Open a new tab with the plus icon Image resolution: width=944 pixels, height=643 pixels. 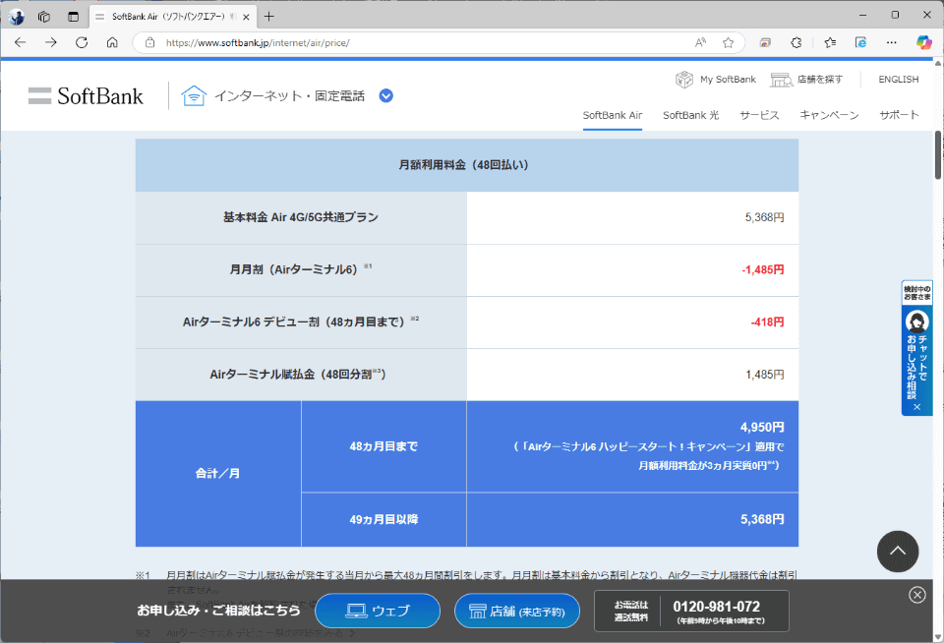point(269,17)
